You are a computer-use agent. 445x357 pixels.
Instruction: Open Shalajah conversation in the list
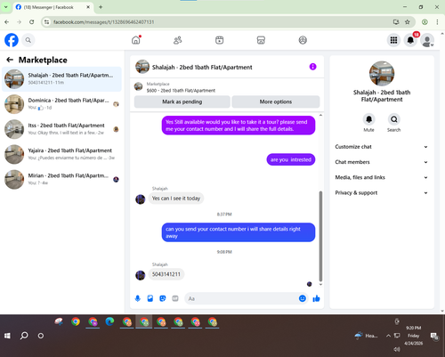tap(61, 79)
